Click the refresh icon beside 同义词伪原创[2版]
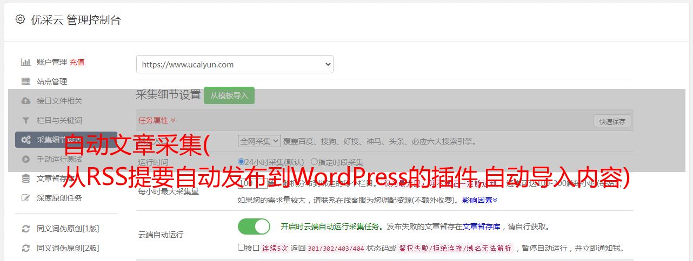The image size is (693, 261). (x=25, y=248)
